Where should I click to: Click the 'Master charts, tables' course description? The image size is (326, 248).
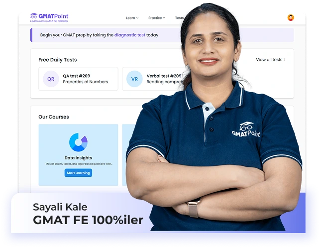click(79, 164)
